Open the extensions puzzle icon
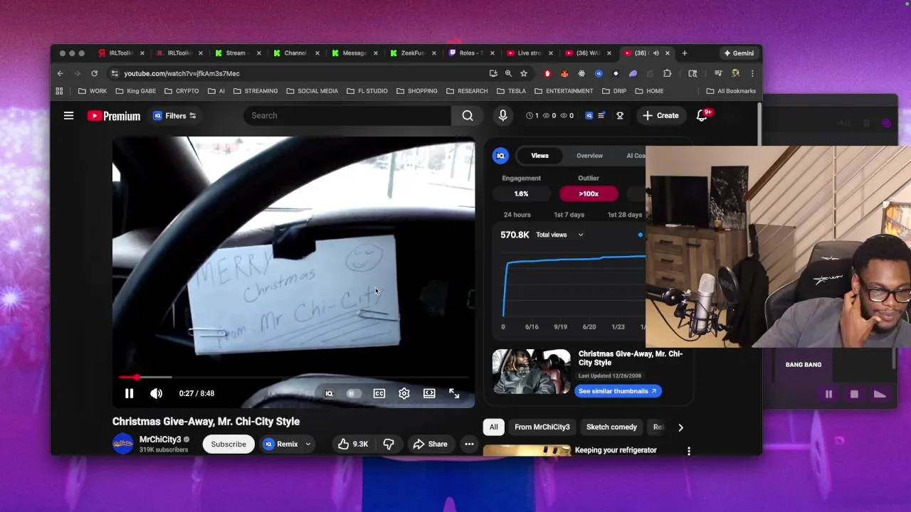Screen dimensions: 911x512 (x=667, y=73)
